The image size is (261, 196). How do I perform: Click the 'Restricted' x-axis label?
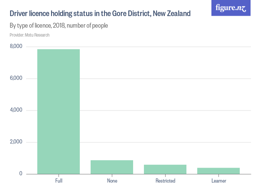coord(165,181)
